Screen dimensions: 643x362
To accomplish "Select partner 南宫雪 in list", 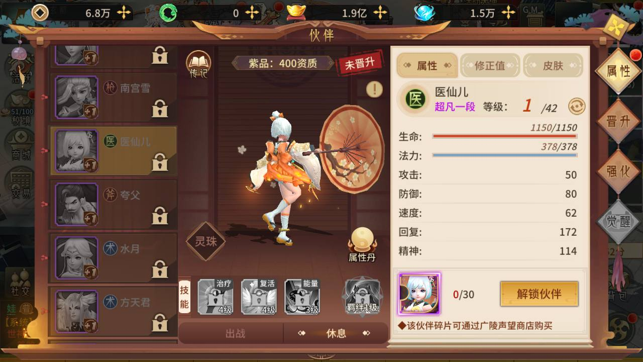I will click(x=113, y=97).
